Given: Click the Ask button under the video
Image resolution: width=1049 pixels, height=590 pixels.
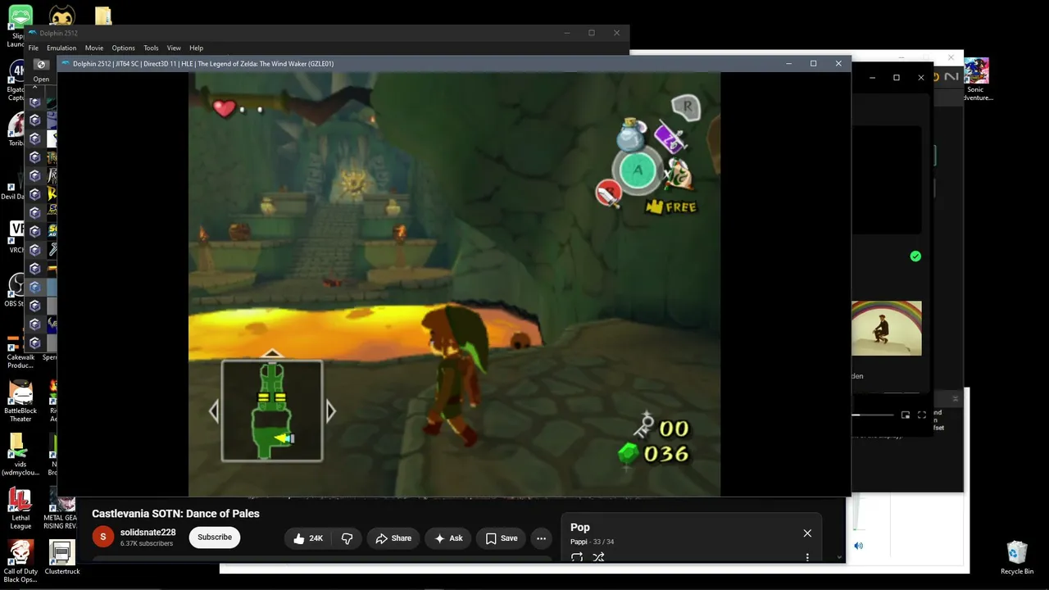Looking at the screenshot, I should coord(448,538).
